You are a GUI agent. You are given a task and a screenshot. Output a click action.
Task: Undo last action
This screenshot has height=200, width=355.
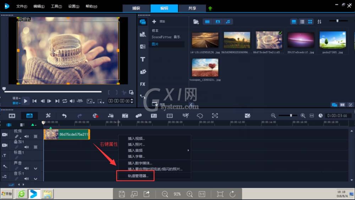64,116
